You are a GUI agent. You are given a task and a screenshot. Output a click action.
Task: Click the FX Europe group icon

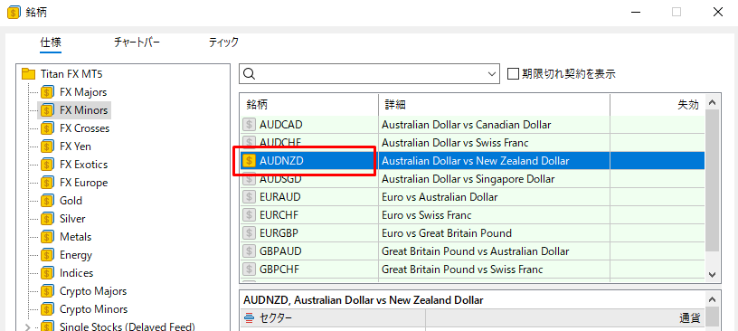point(47,183)
